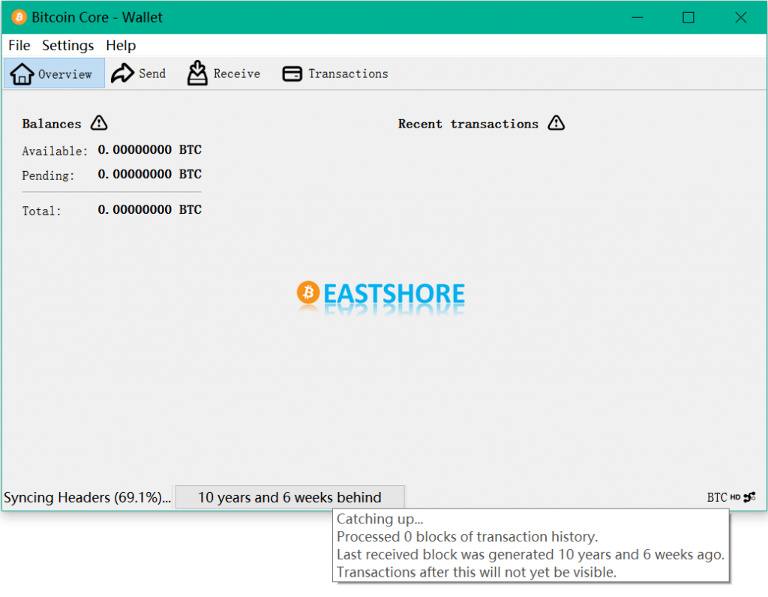Viewport: 768px width, 597px height.
Task: Click the sync progress bar showing years behind
Action: click(x=290, y=496)
